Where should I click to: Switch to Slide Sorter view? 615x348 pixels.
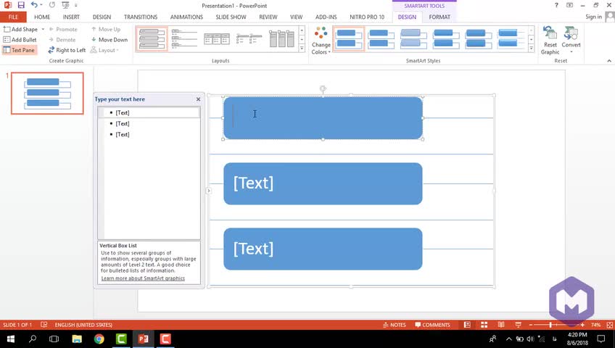tap(484, 325)
